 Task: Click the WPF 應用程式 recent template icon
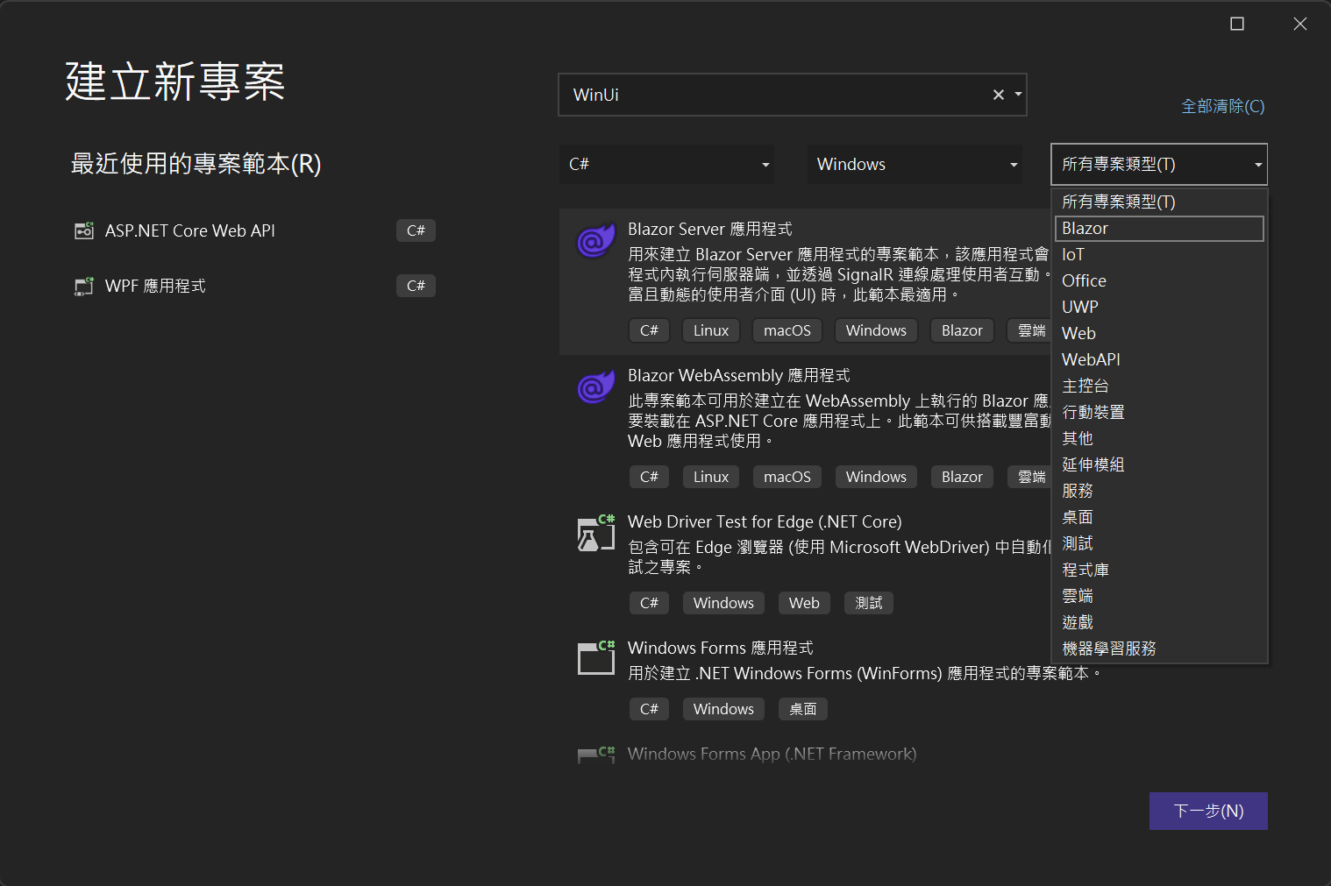[84, 286]
